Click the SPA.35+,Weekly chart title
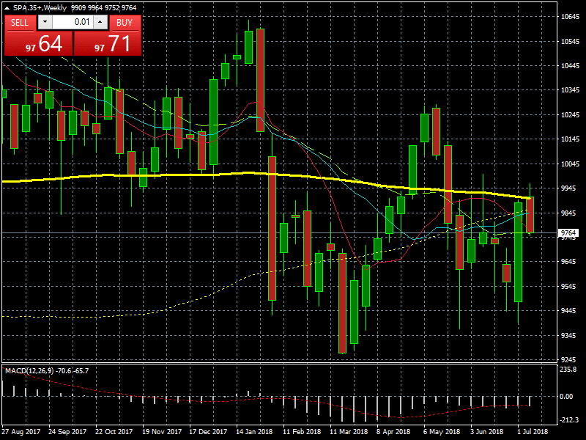Image resolution: width=586 pixels, height=440 pixels. [40, 7]
